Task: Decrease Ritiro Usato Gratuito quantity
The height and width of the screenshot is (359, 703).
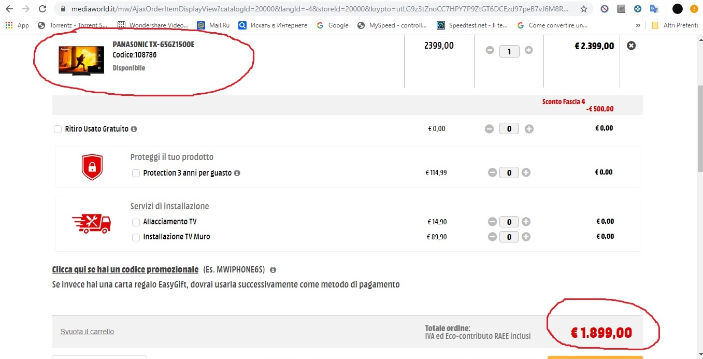Action: pos(490,129)
